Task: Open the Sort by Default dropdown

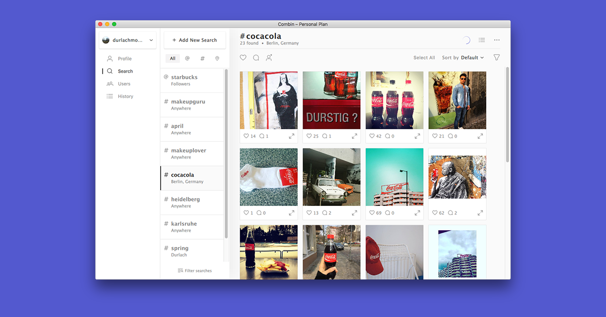Action: (463, 58)
